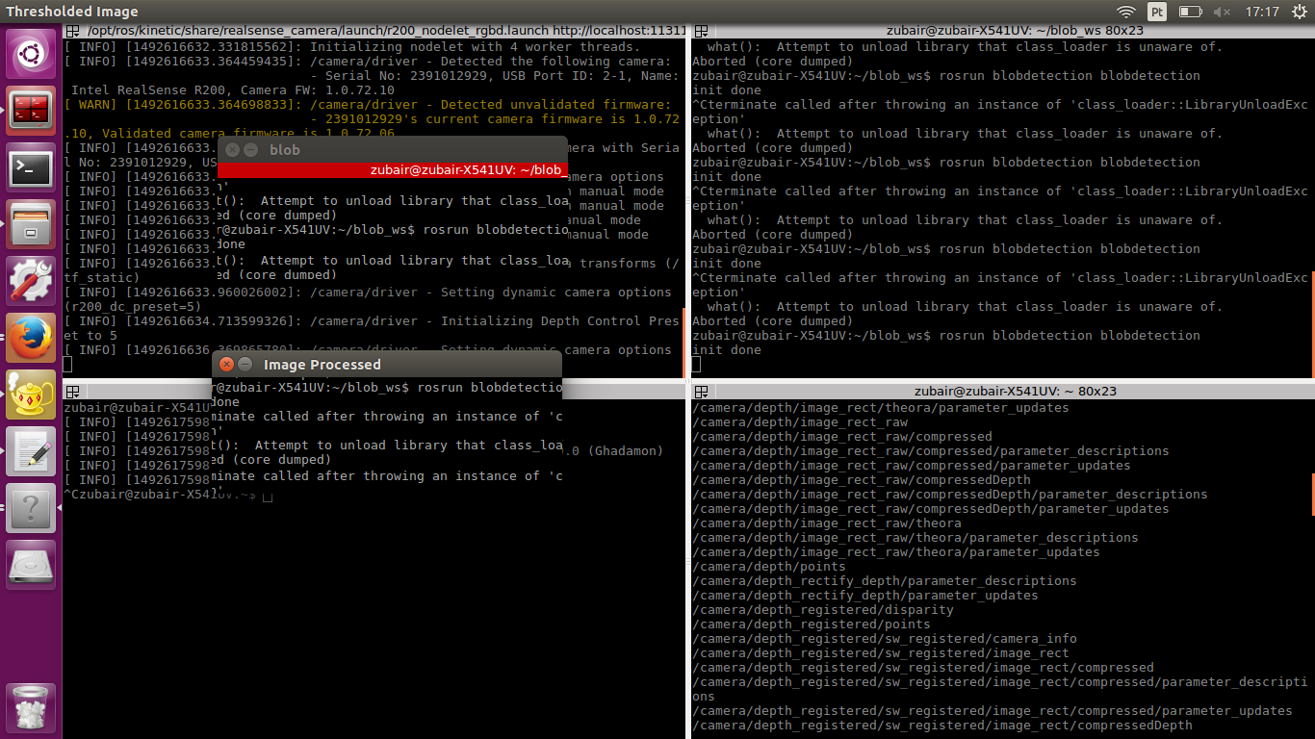Launch Firefox from the launcher
Viewport: 1315px width, 739px height.
[31, 339]
